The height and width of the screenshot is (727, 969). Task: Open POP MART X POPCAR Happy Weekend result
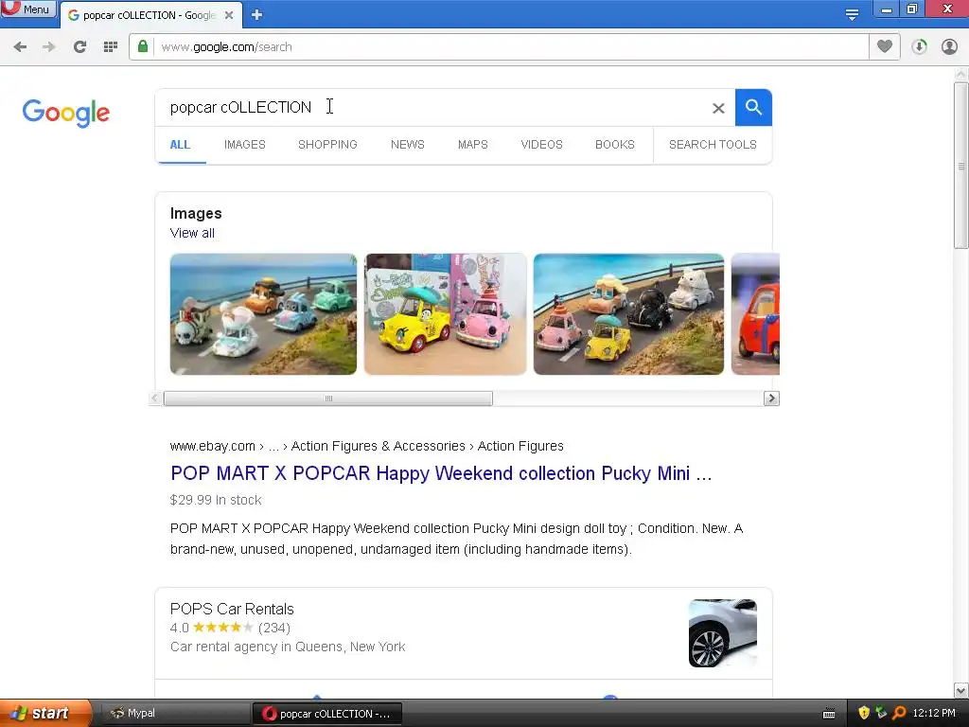click(441, 473)
